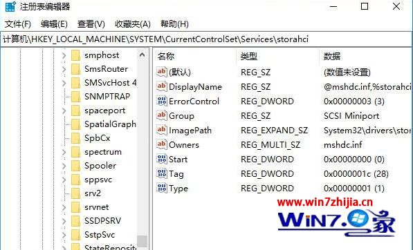
Task: Expand the spaceport tree node
Action: click(64, 110)
